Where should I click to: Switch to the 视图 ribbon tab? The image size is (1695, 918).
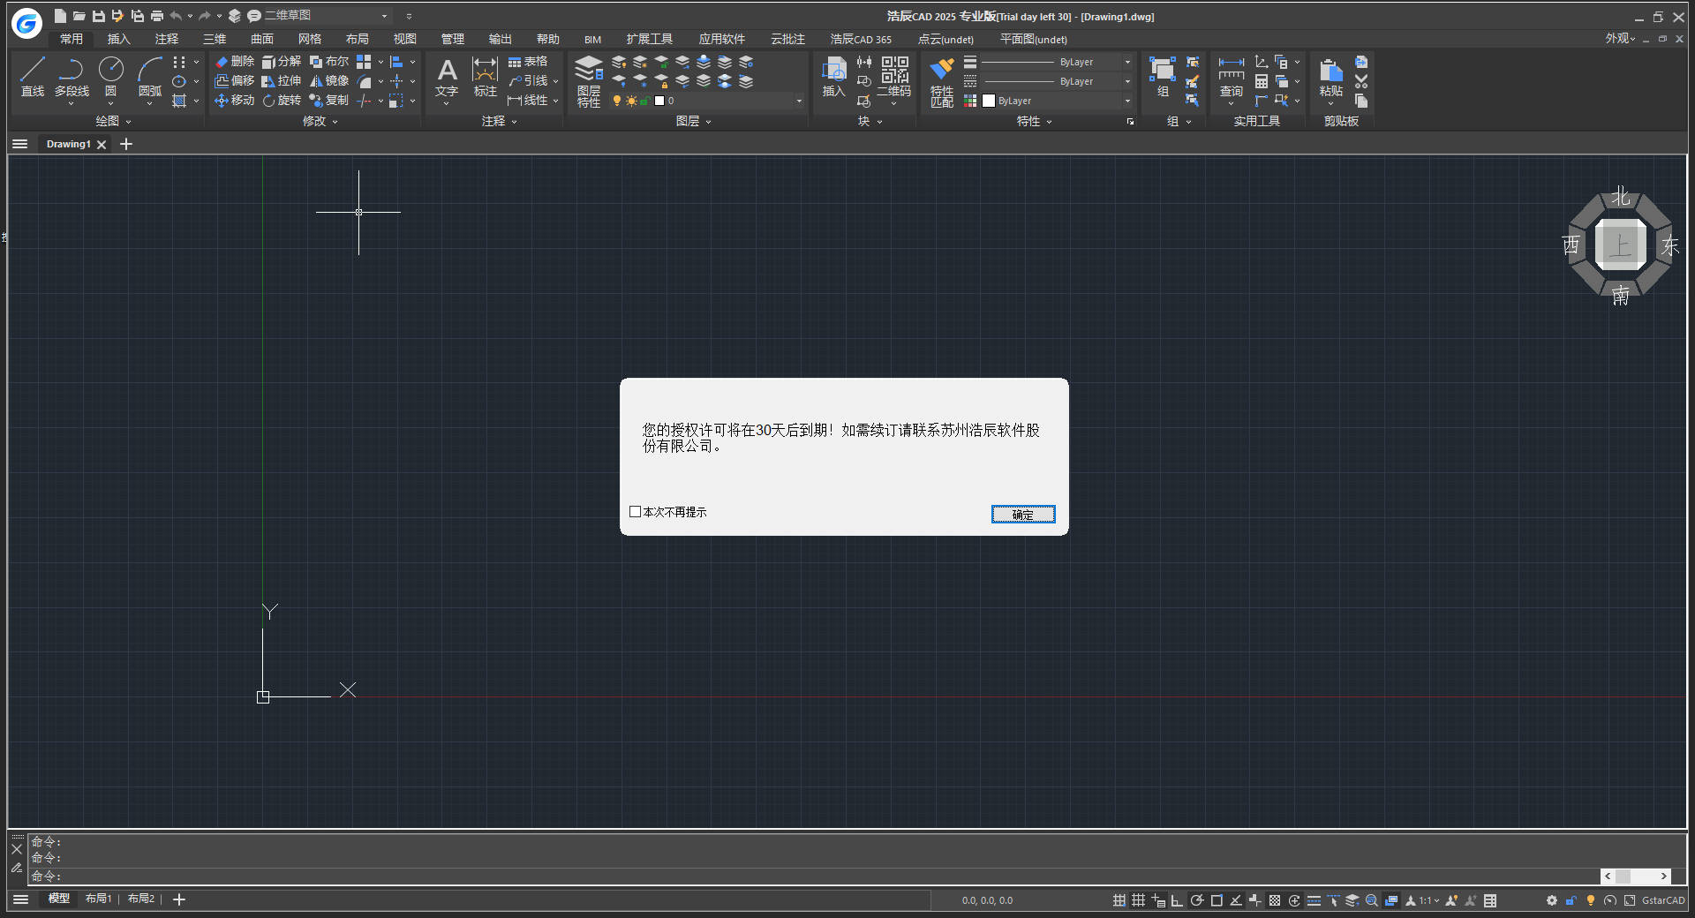(x=404, y=39)
